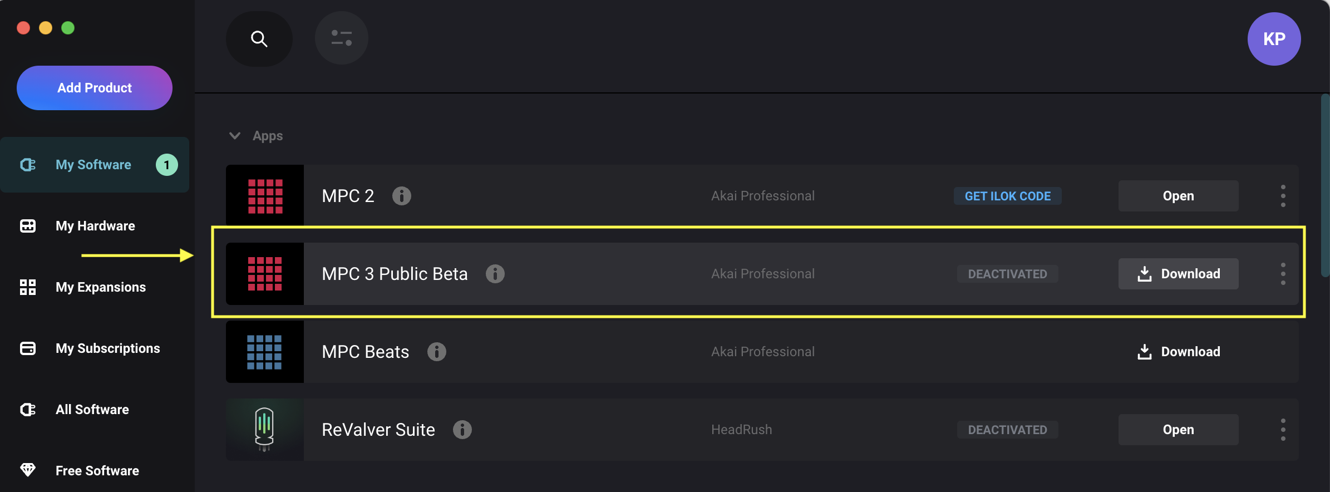Download MPC 3 Public Beta
The width and height of the screenshot is (1330, 492).
1179,274
